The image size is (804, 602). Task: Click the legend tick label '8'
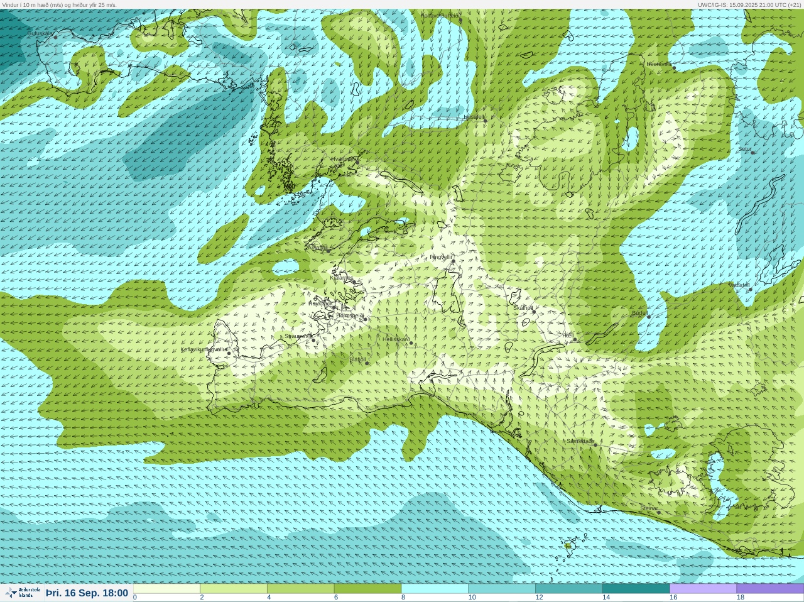pos(403,598)
